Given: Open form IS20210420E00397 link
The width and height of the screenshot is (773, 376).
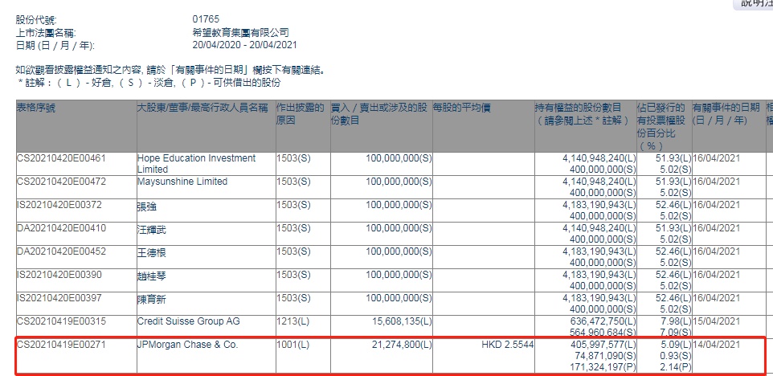Looking at the screenshot, I should tap(60, 298).
